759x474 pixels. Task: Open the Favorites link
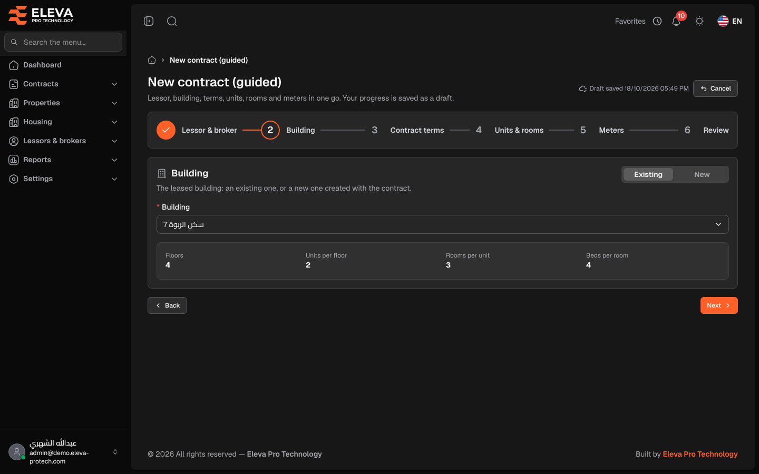click(630, 21)
